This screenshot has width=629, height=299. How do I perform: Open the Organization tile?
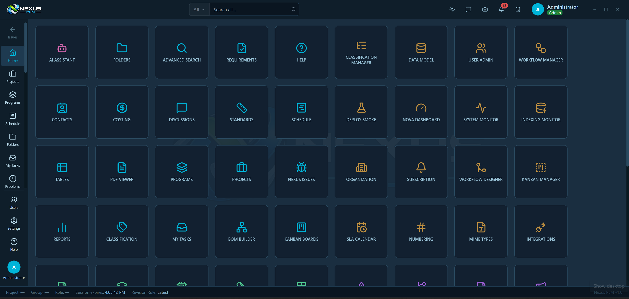click(x=361, y=172)
